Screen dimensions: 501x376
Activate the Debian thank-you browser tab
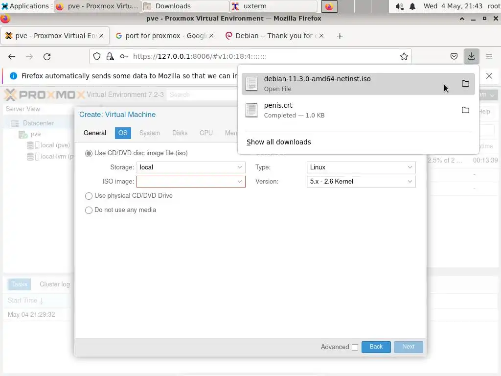(x=274, y=36)
